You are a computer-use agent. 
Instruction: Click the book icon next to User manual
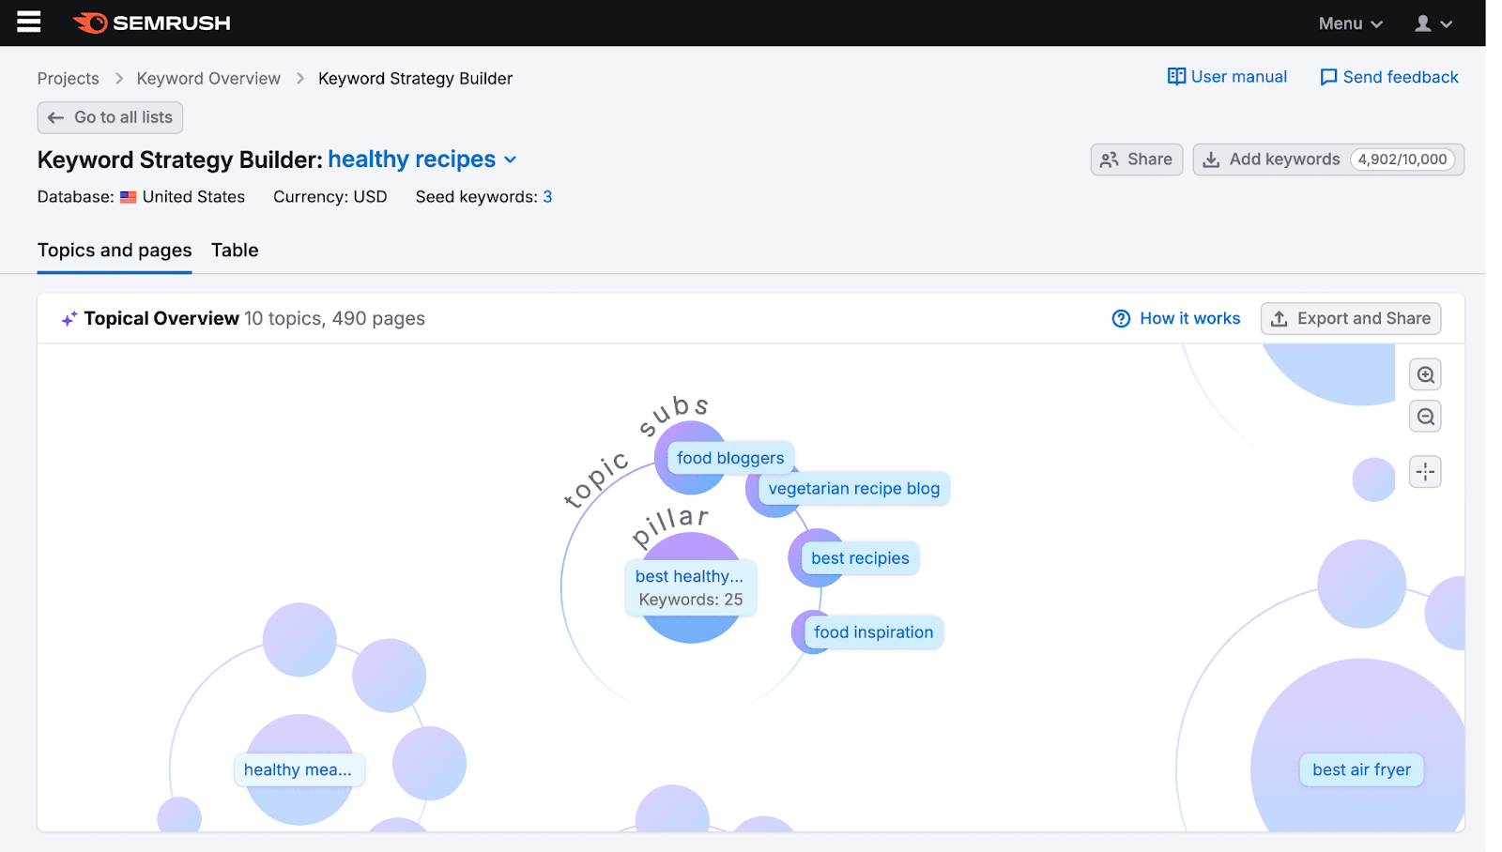pyautogui.click(x=1176, y=76)
